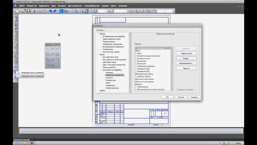
Task: Open the Редактор menu
Action: pyautogui.click(x=32, y=6)
